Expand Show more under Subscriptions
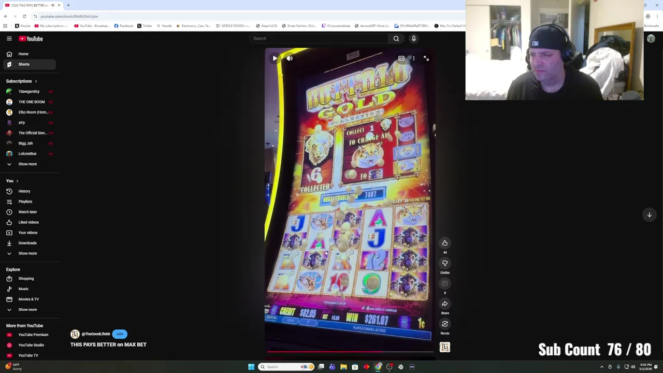Viewport: 663px width, 373px height. pos(28,164)
